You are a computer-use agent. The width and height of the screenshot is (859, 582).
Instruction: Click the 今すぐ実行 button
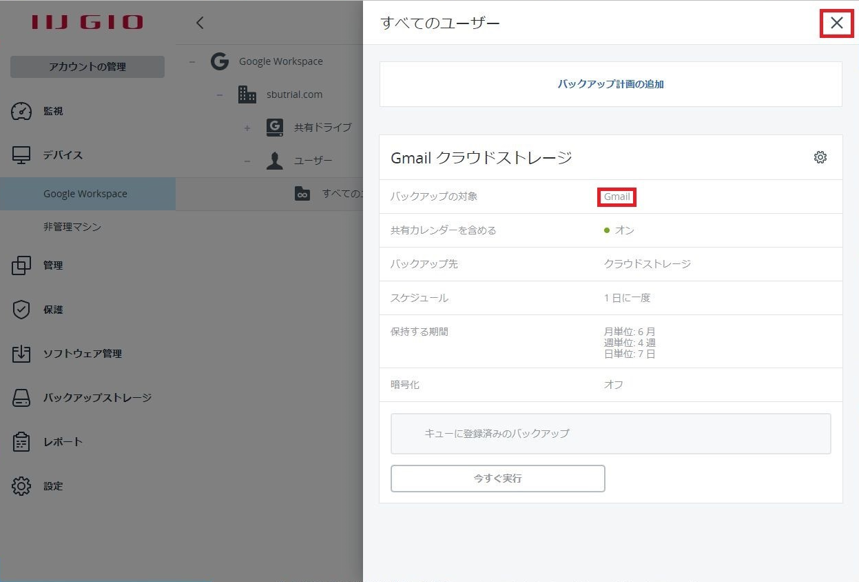497,478
